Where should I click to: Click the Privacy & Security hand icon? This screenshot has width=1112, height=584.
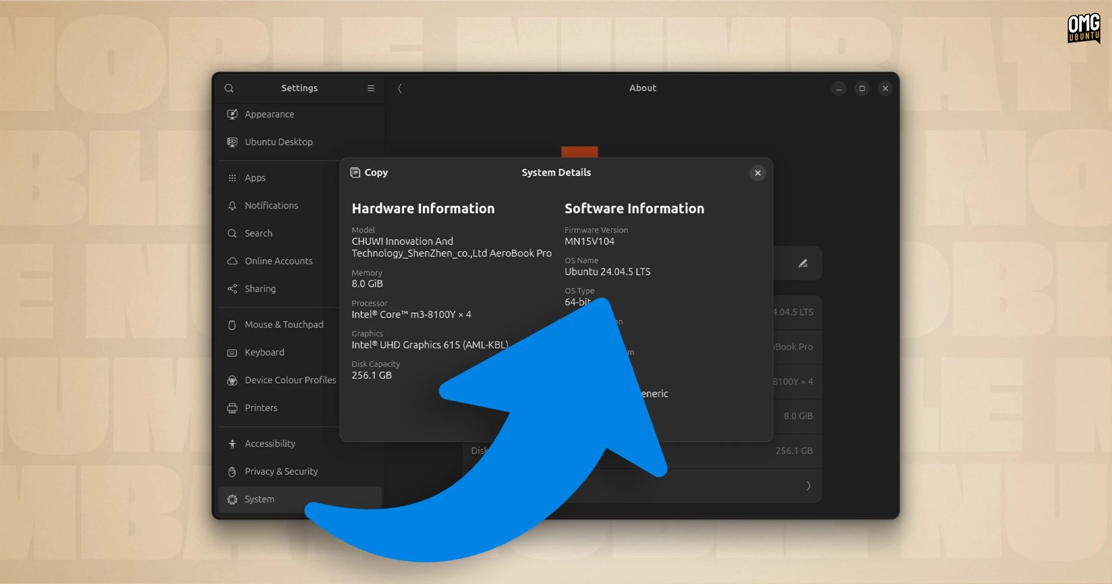pyautogui.click(x=232, y=472)
